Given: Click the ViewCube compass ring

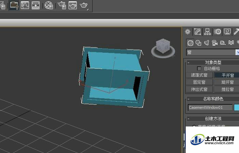Looking at the screenshot, I should 163,55.
